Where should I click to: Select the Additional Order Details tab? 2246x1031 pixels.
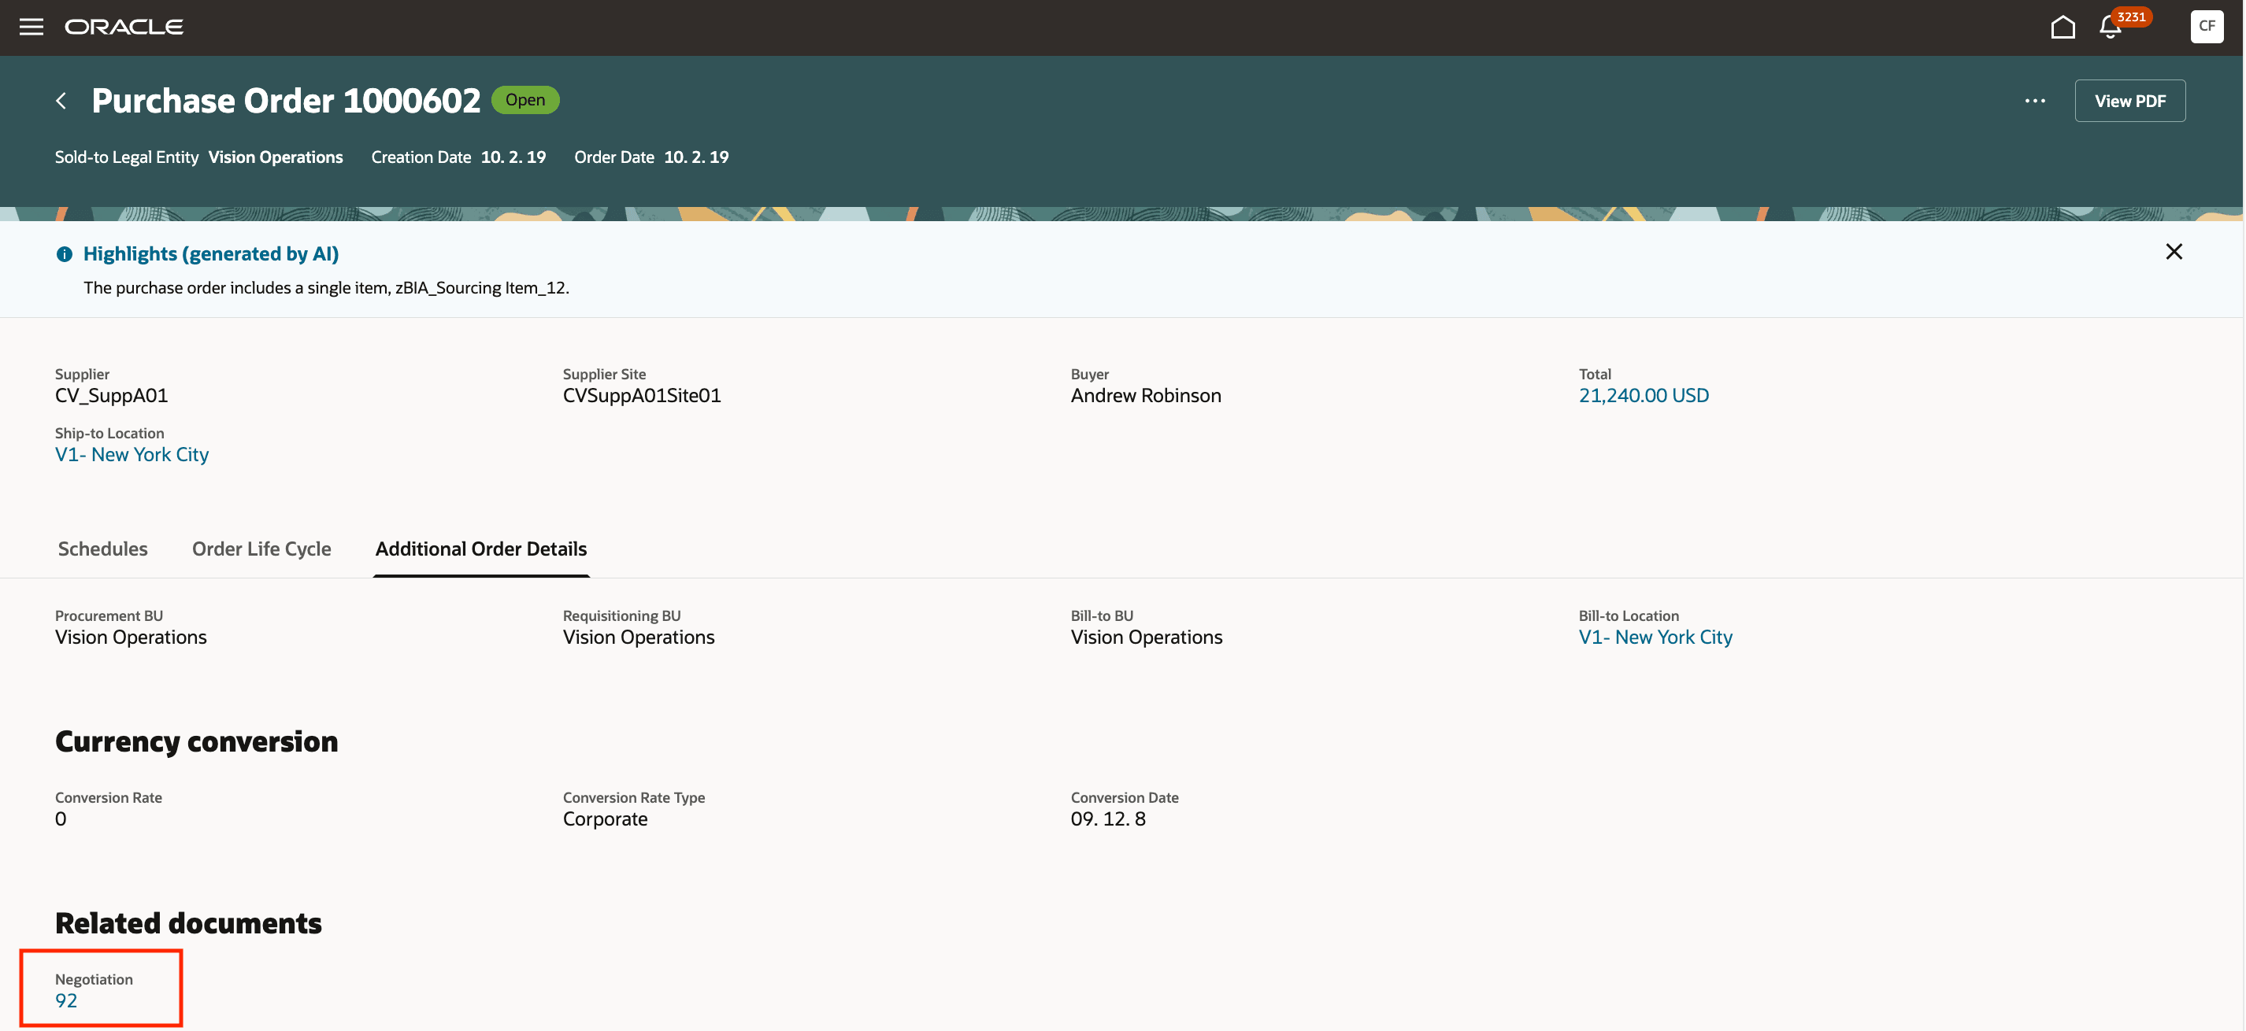pos(480,549)
